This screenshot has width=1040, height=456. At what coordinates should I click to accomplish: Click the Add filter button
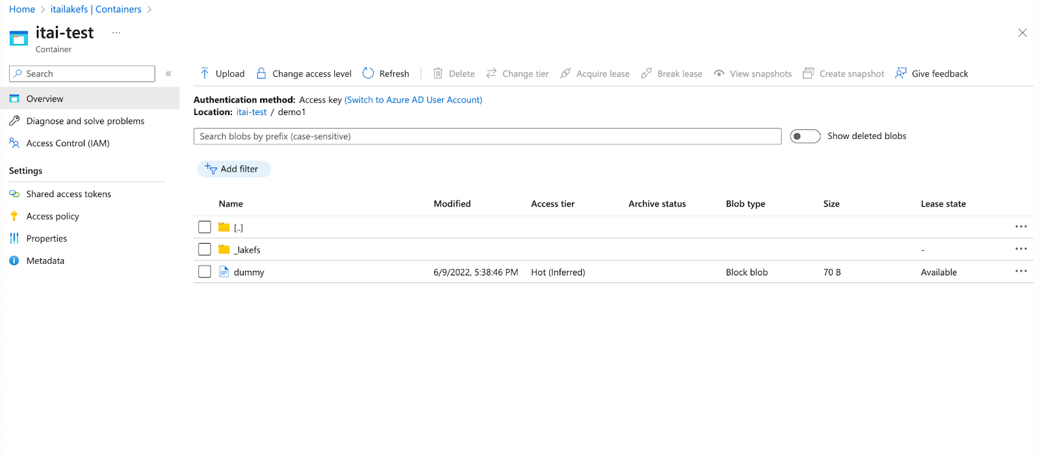coord(234,169)
